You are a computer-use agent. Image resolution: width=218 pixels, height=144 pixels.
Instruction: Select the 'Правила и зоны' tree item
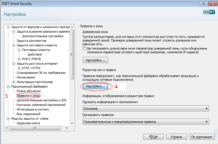(x=28, y=96)
